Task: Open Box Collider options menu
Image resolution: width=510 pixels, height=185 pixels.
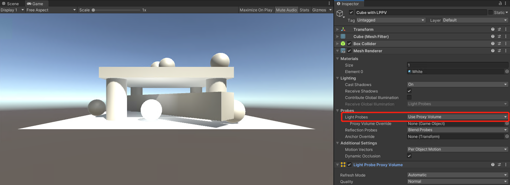Action: point(506,43)
